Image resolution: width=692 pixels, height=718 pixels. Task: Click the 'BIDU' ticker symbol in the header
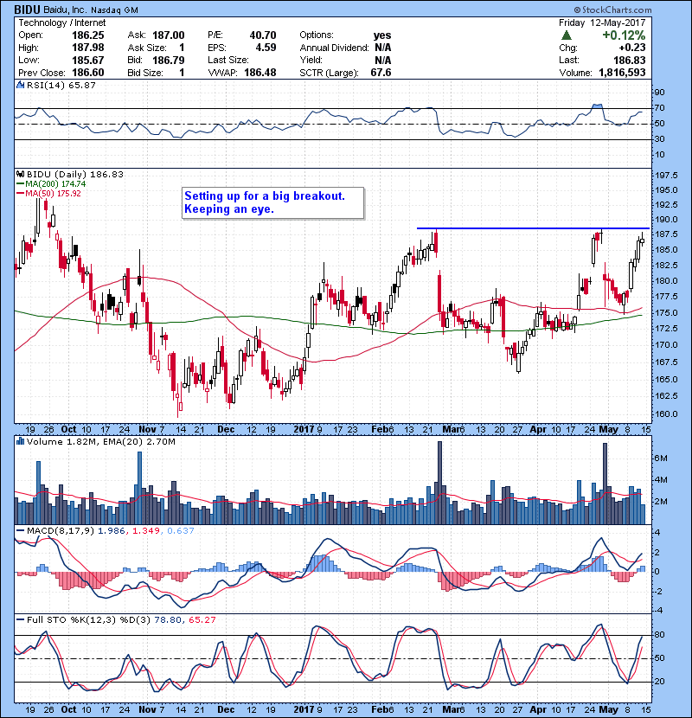[27, 10]
